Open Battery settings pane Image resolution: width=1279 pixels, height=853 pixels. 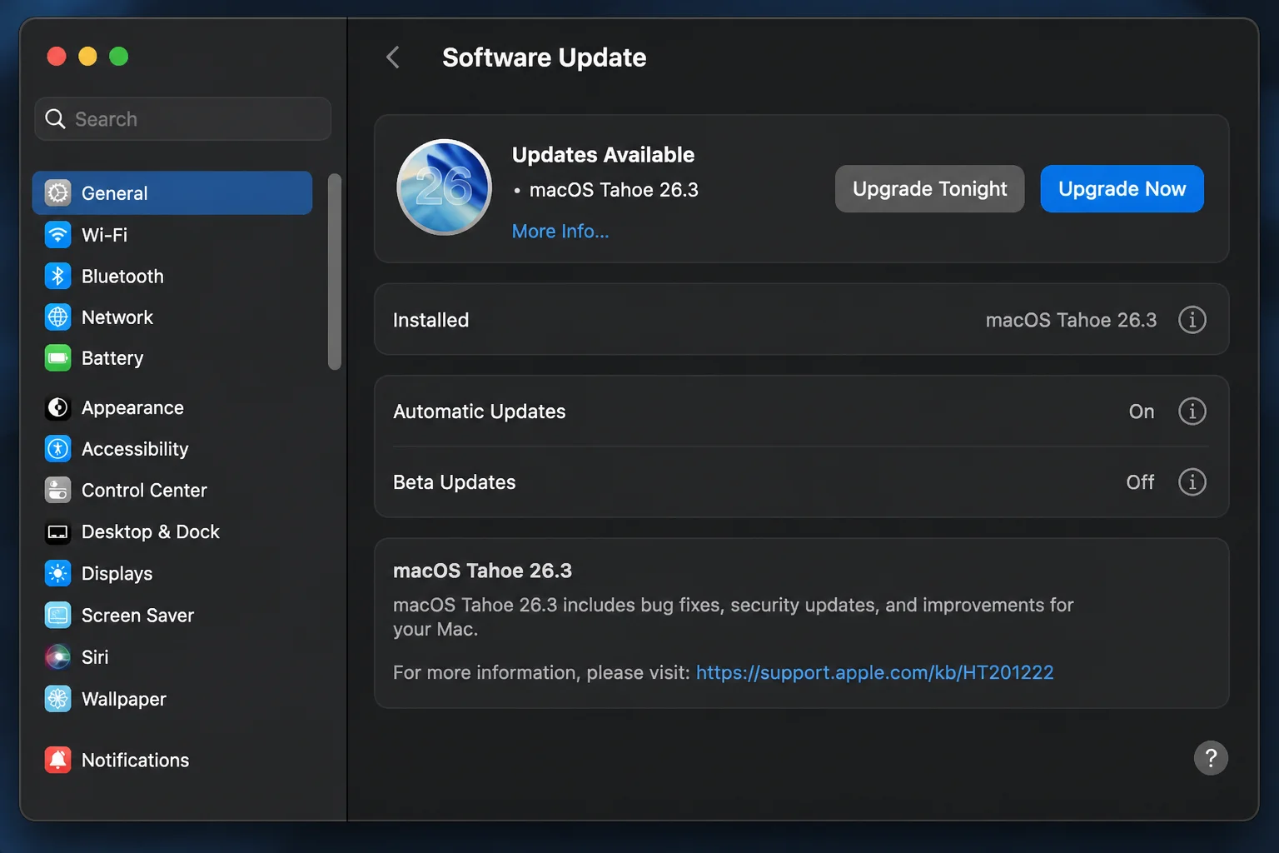[x=172, y=358]
